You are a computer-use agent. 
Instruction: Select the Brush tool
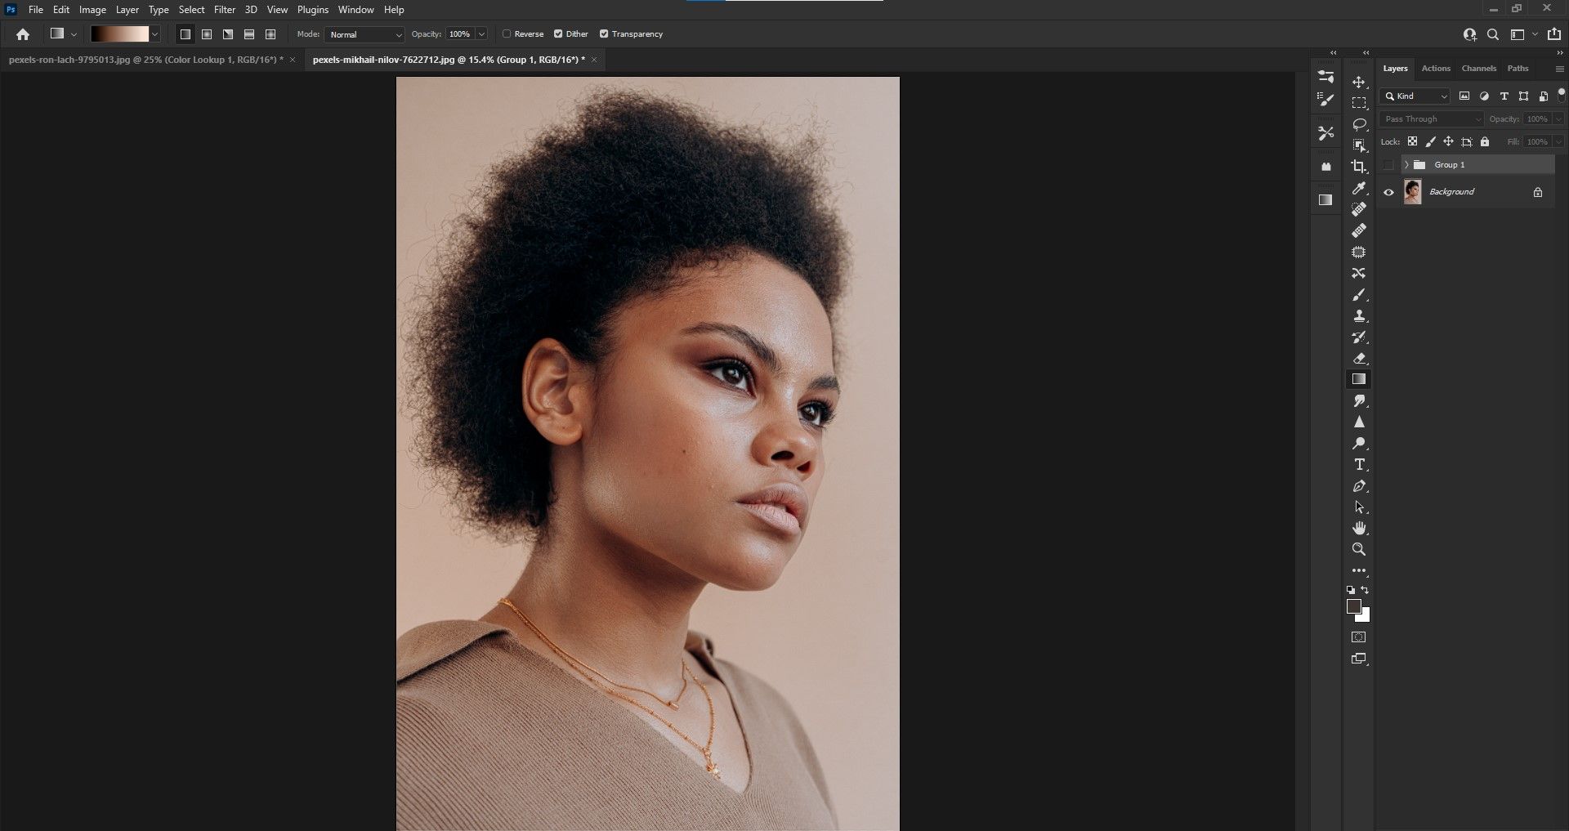1359,294
